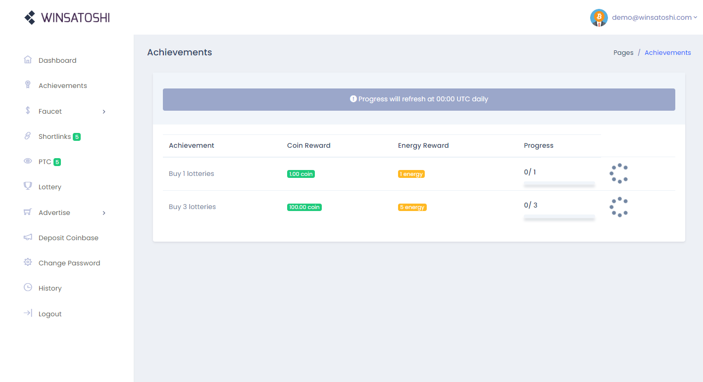
Task: Click the PTC count badge 5
Action: coord(57,162)
